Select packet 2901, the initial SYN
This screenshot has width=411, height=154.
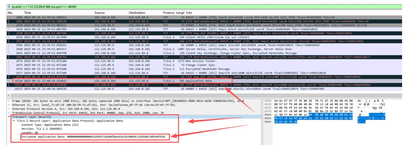[204, 17]
